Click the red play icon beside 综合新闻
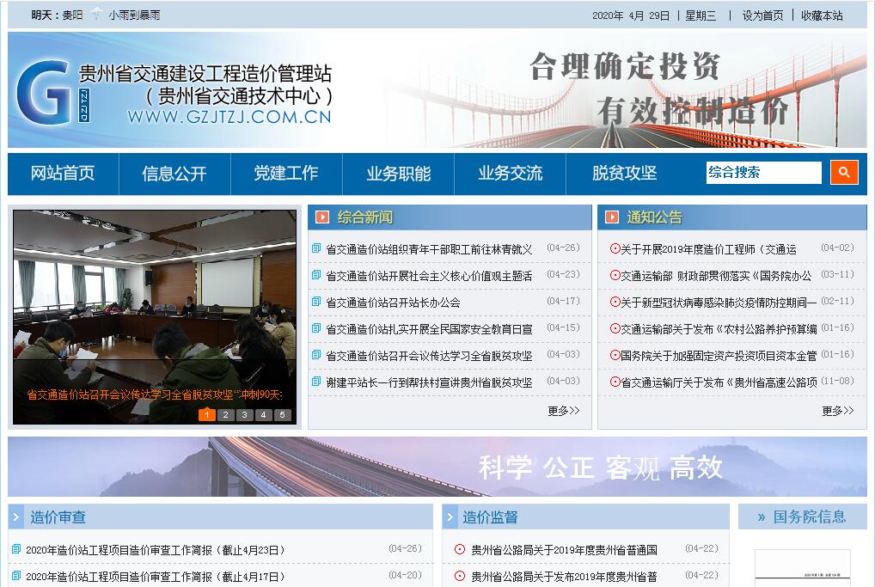The height and width of the screenshot is (587, 875). [x=322, y=217]
